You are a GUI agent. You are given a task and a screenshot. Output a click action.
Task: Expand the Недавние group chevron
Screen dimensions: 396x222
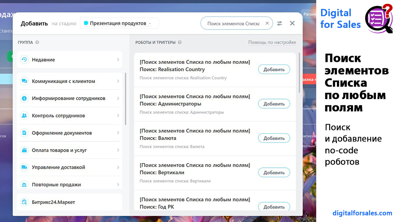coord(118,60)
